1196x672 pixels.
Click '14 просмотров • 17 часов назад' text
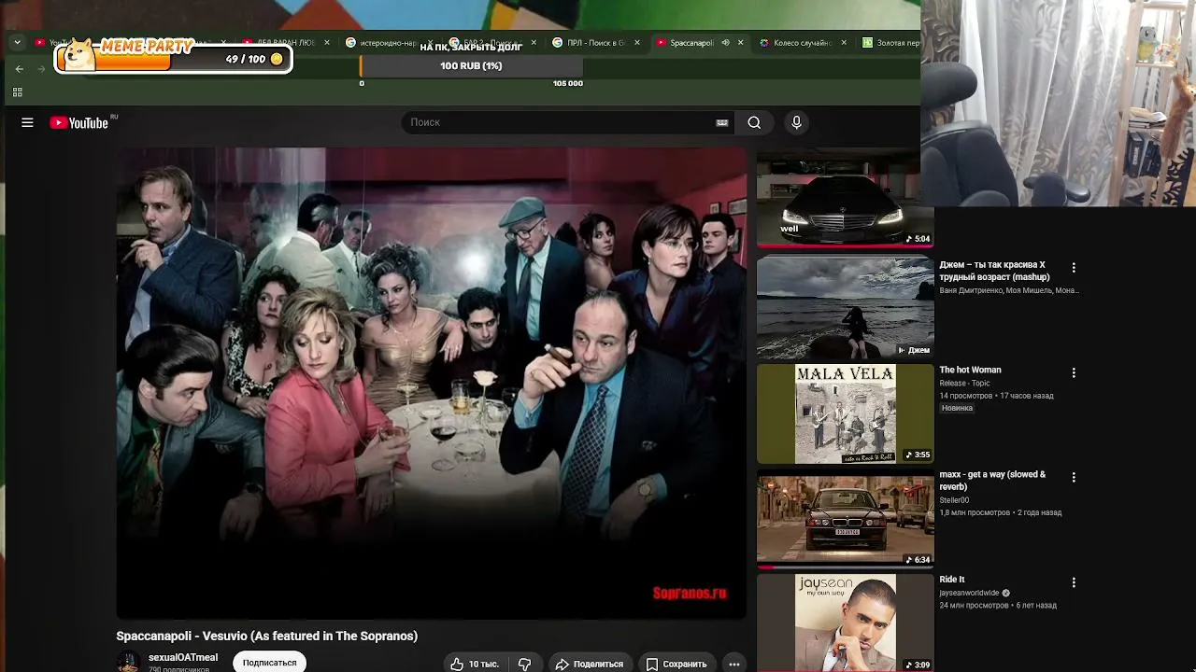(x=996, y=396)
